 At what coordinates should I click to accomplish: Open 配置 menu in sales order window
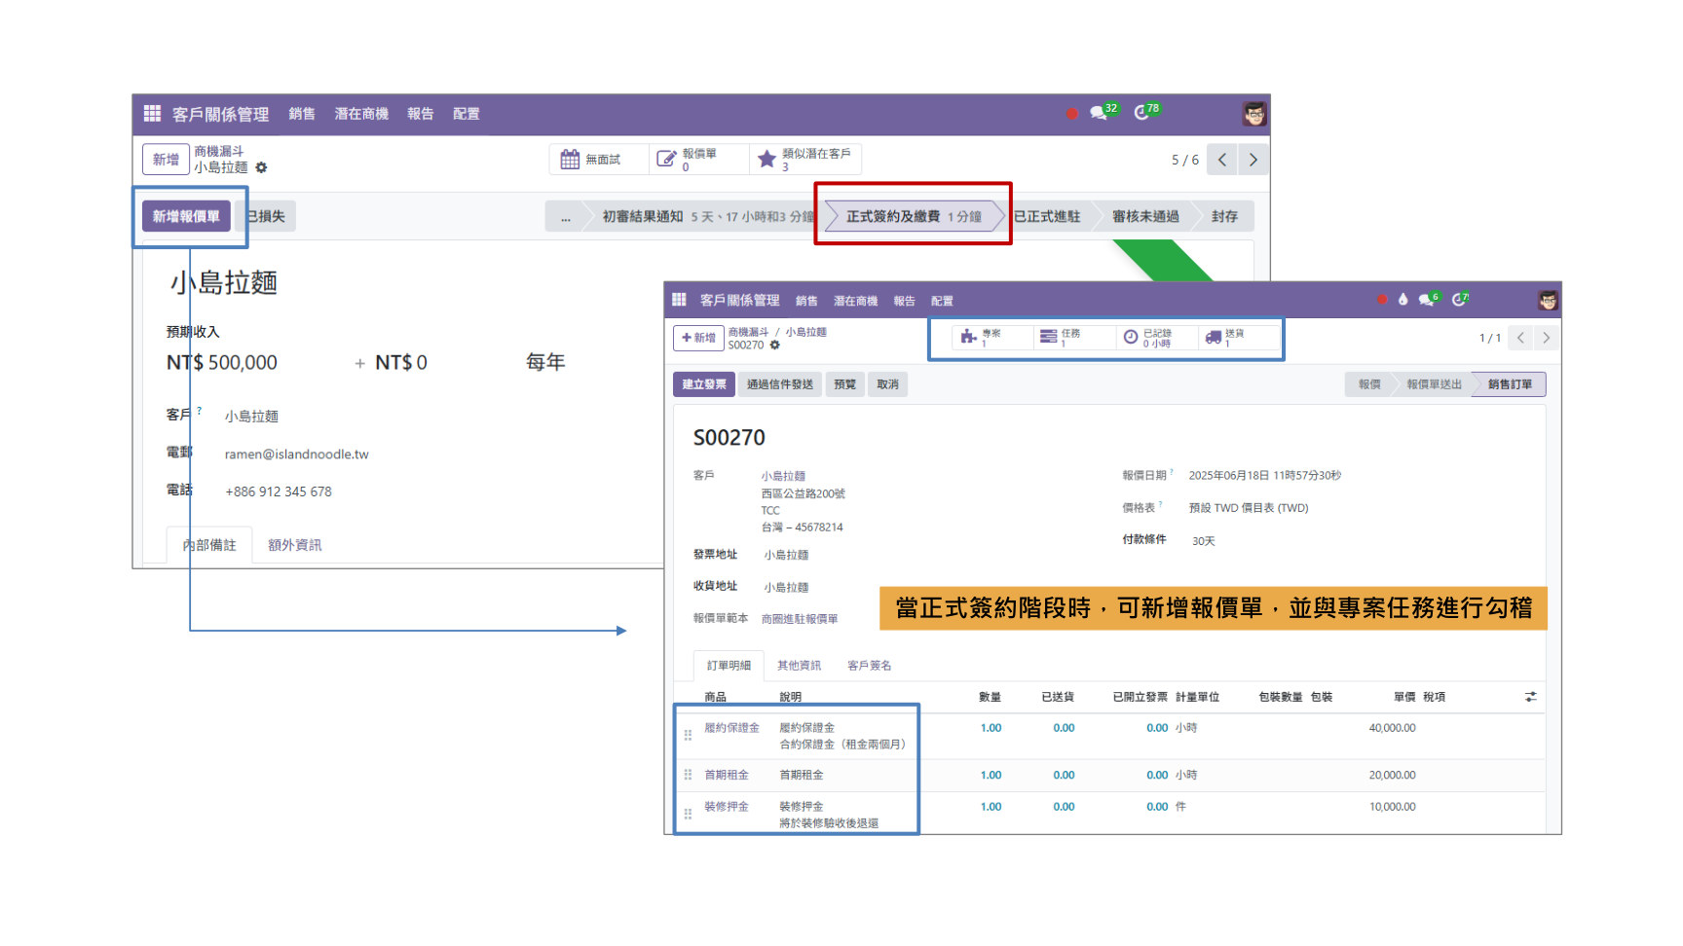[x=942, y=301]
